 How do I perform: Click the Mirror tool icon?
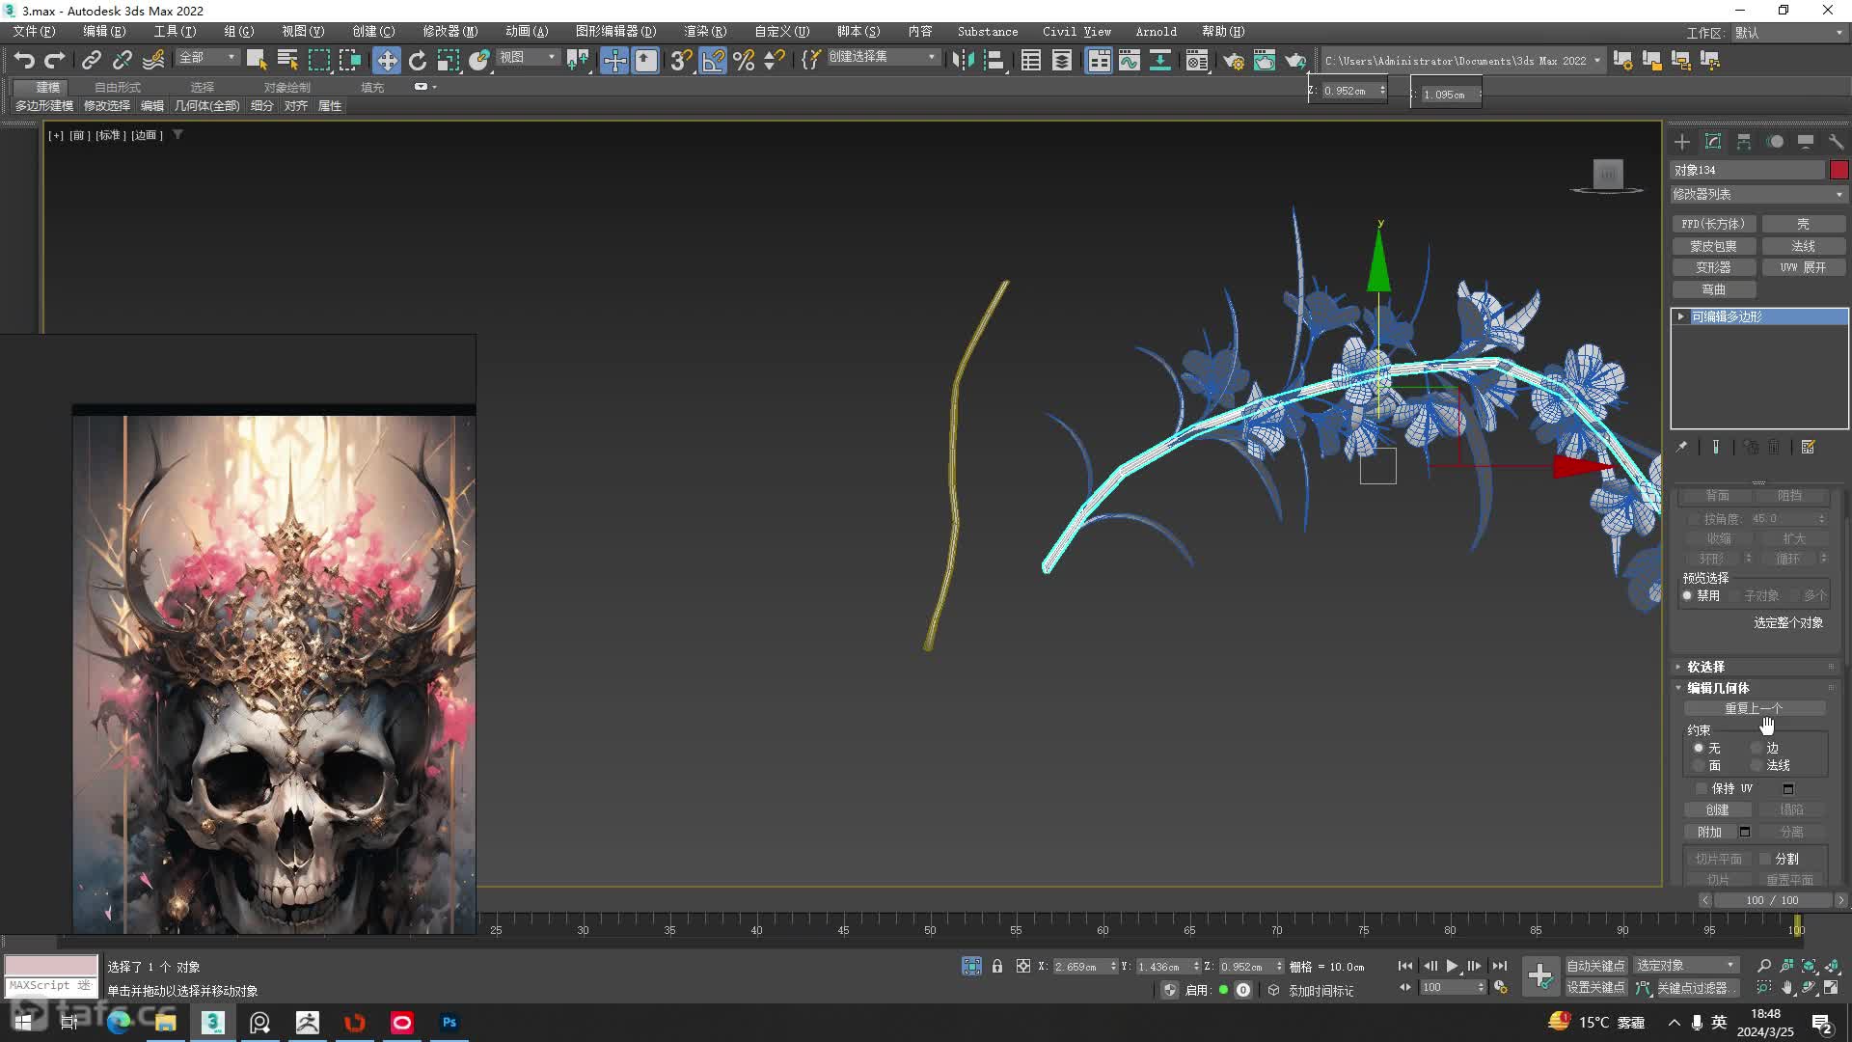click(x=963, y=60)
